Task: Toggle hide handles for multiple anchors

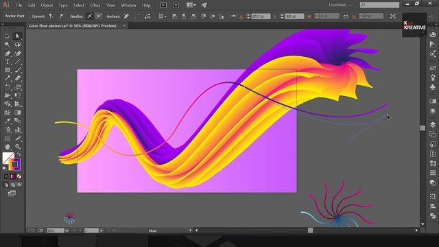Action: [x=99, y=16]
